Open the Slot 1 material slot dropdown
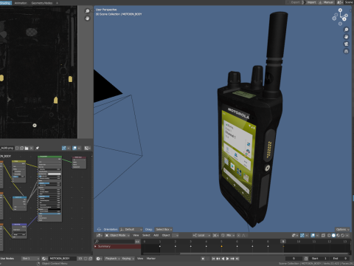354x266 pixels. click(x=30, y=259)
